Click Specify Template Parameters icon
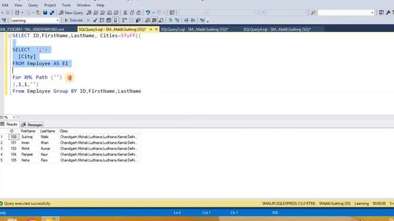Viewport: 394px width, 221px height. point(202,20)
